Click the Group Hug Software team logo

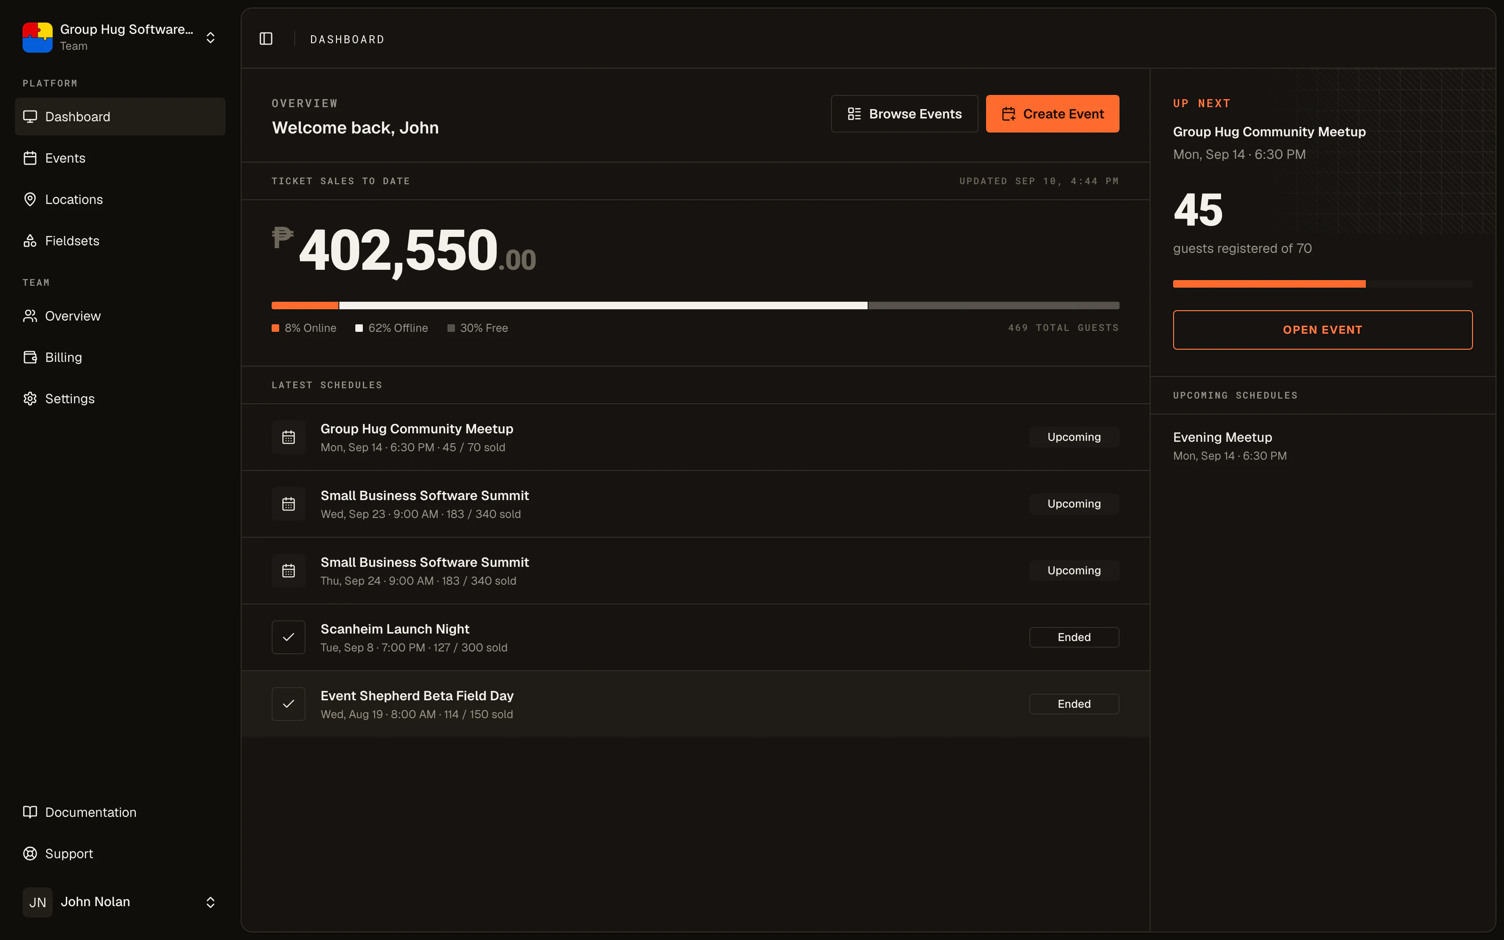37,37
